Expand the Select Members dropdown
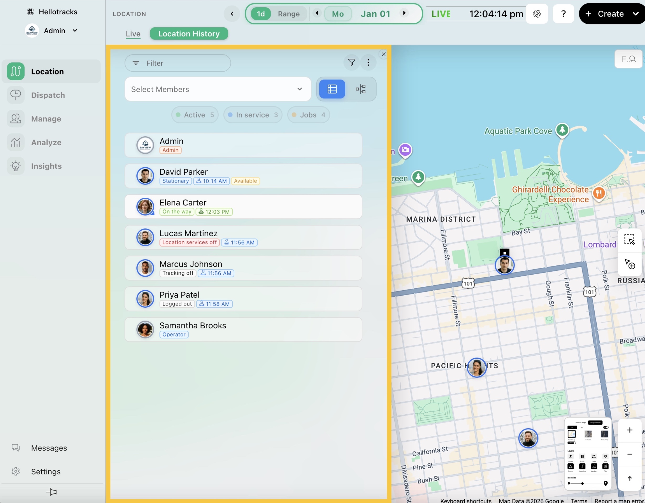 tap(218, 89)
